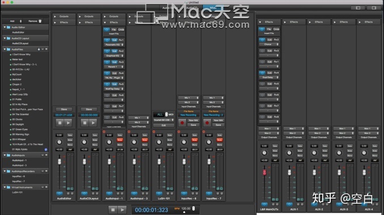The height and width of the screenshot is (215, 384).
Task: Collapse the Audio Editor tree group
Action: 5,27
